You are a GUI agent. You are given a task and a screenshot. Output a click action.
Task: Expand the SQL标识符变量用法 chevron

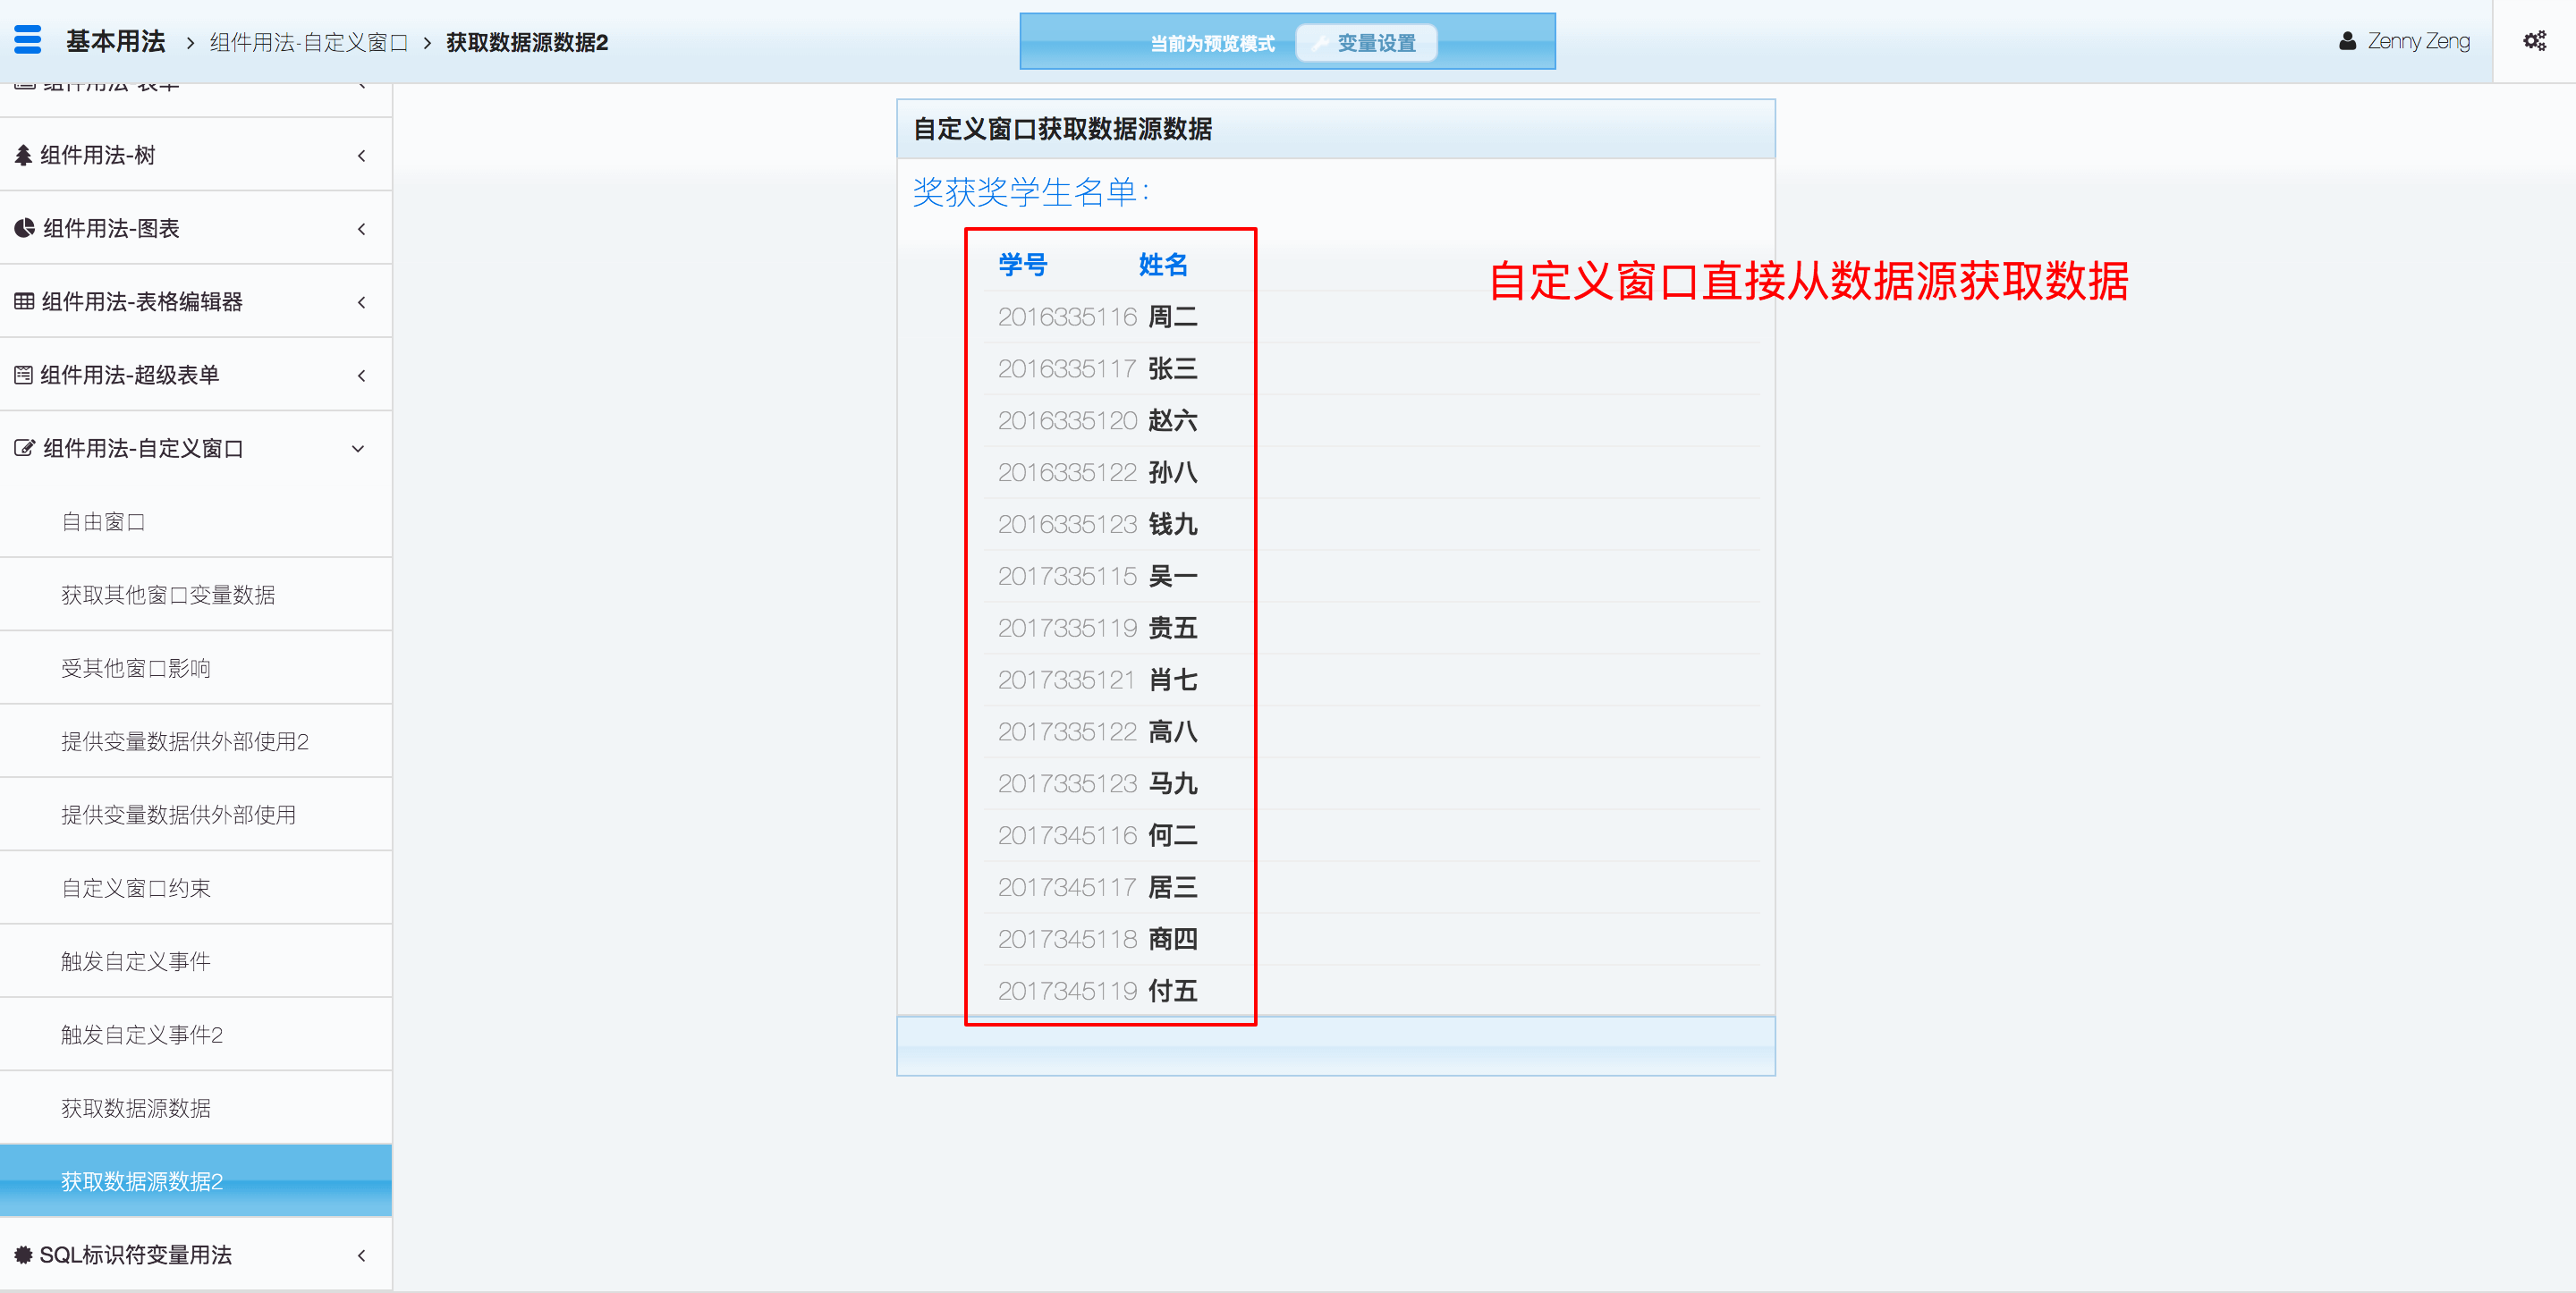[x=361, y=1254]
